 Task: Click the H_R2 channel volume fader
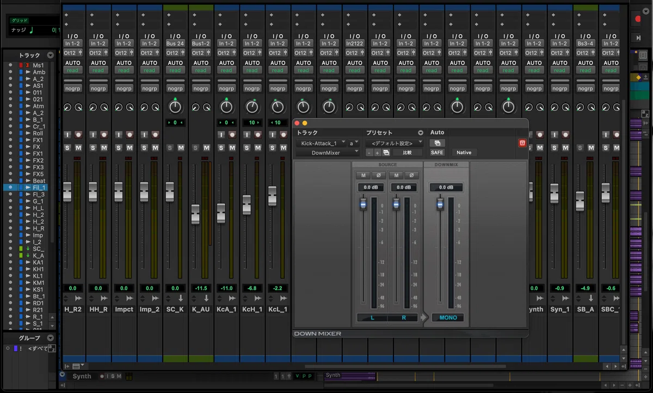[x=67, y=192]
